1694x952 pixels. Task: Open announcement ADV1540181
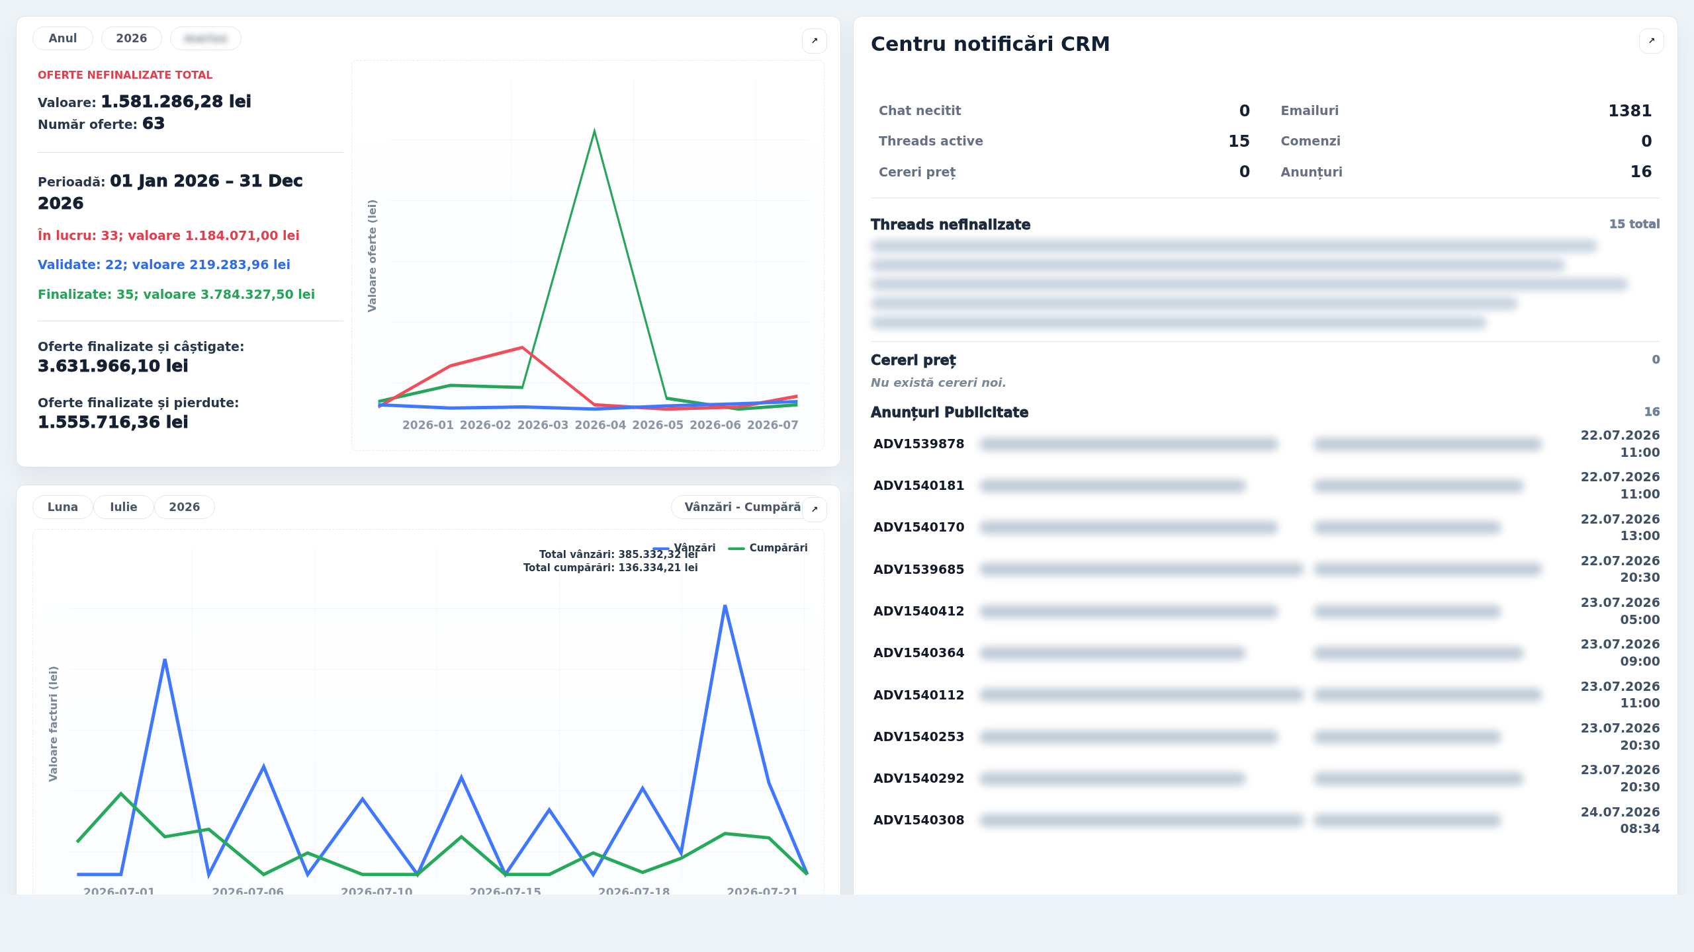(1265, 486)
